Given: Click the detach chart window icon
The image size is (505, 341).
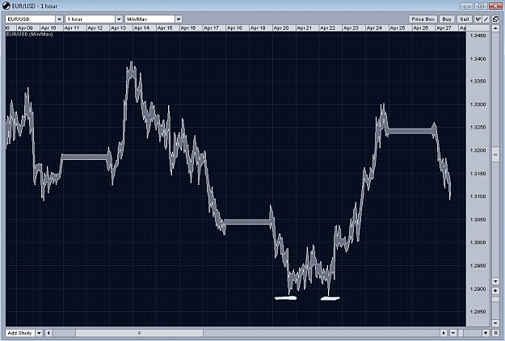Looking at the screenshot, I should 495,19.
